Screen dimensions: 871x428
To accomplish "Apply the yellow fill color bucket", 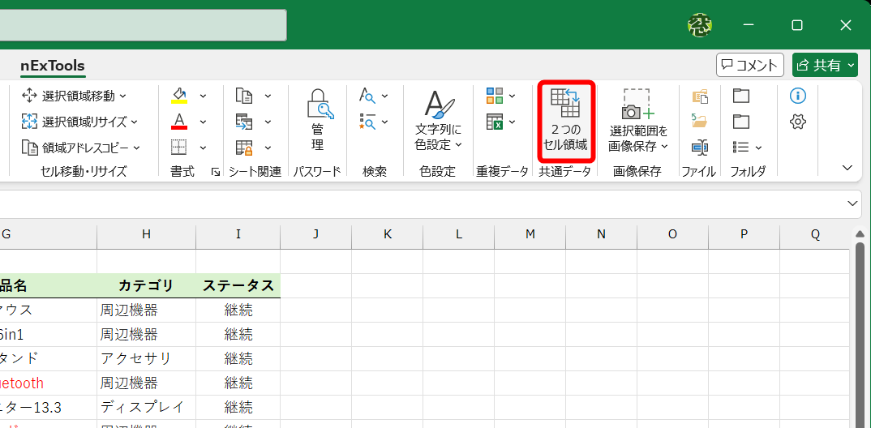I will 179,96.
